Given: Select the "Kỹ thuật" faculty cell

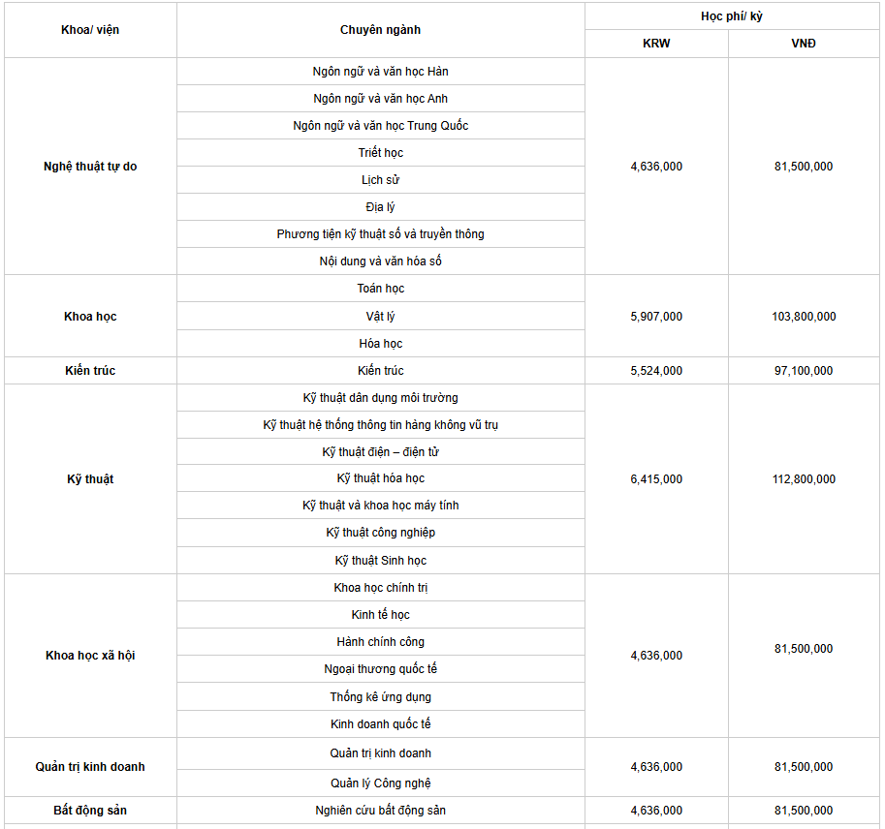Looking at the screenshot, I should pos(90,479).
